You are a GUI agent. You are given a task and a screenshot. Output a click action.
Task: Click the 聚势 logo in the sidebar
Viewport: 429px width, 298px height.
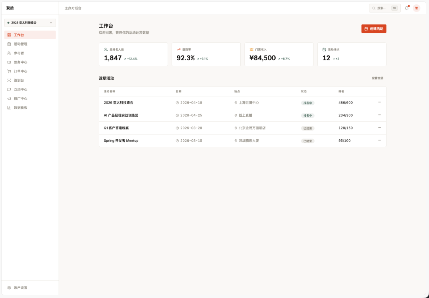pyautogui.click(x=10, y=8)
